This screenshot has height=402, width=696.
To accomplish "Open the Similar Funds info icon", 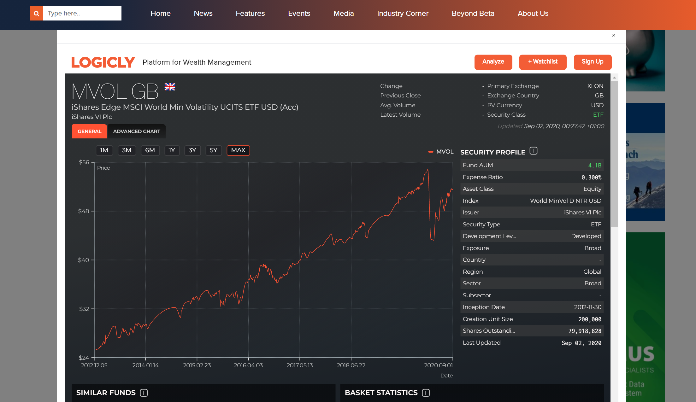I will (144, 393).
